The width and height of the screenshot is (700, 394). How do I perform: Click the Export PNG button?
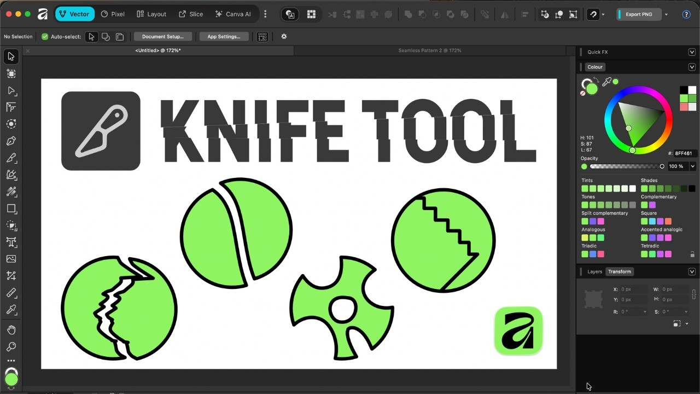(639, 14)
